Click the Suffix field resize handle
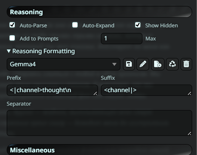 click(190, 93)
